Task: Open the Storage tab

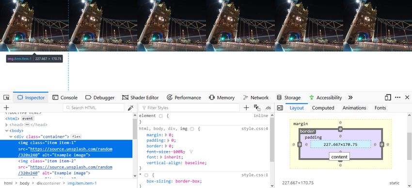Action: [289, 98]
